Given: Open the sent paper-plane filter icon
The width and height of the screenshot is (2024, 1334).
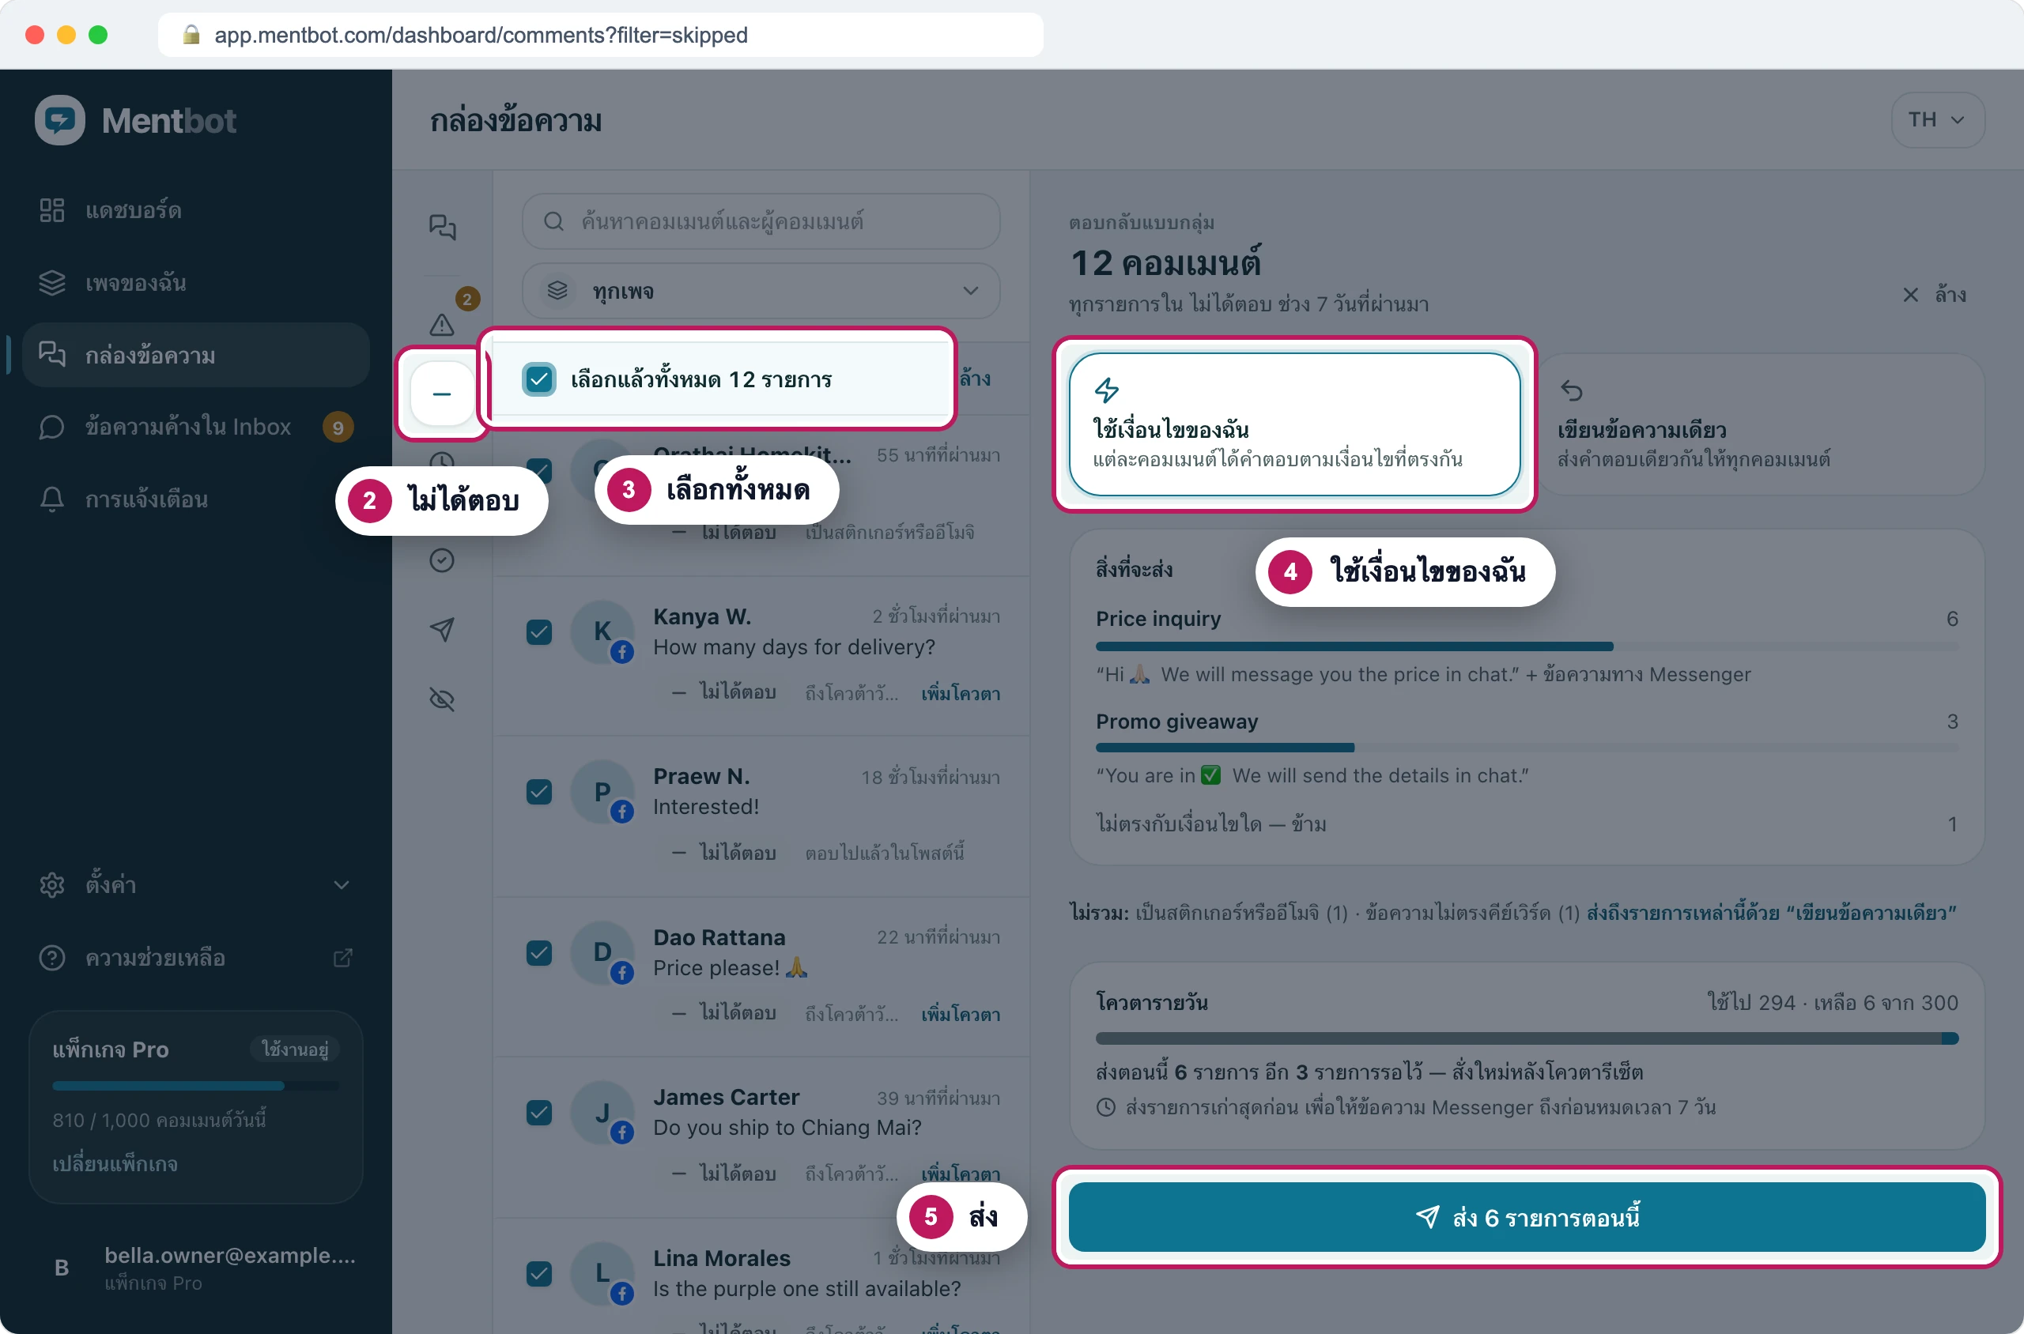Looking at the screenshot, I should click(x=442, y=630).
